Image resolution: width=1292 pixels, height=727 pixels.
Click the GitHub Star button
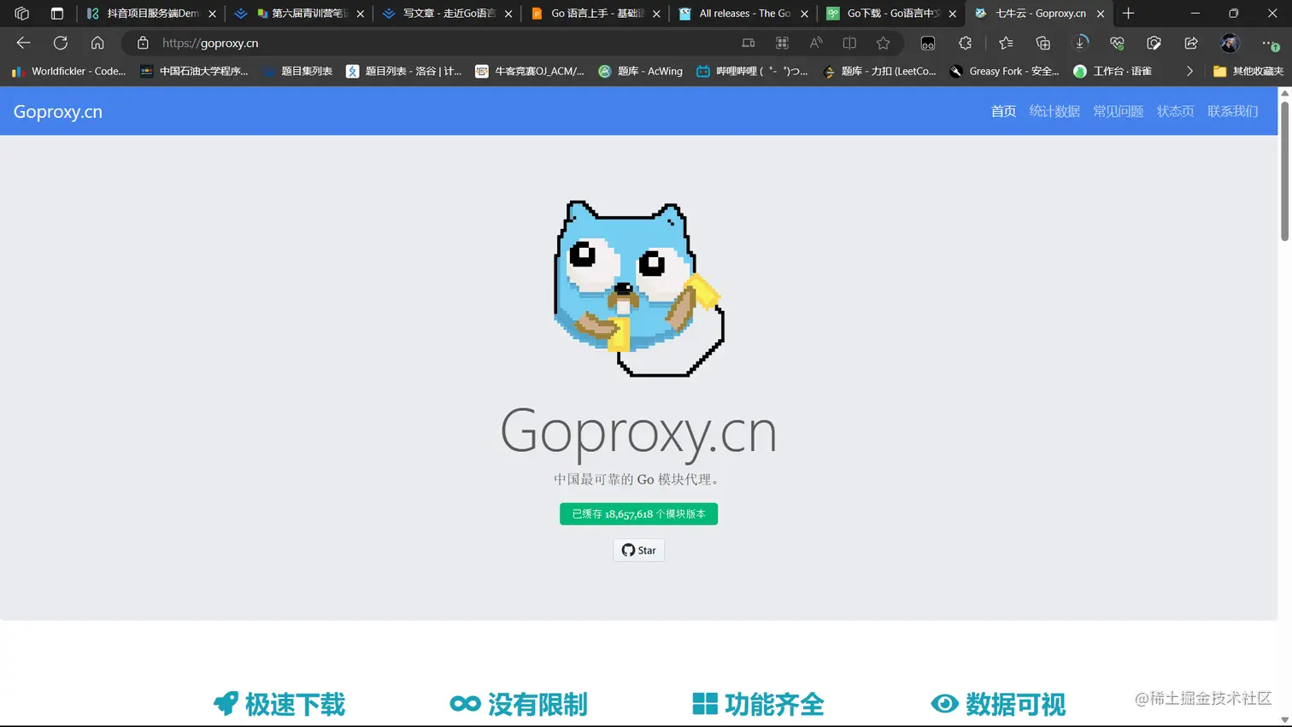tap(638, 550)
